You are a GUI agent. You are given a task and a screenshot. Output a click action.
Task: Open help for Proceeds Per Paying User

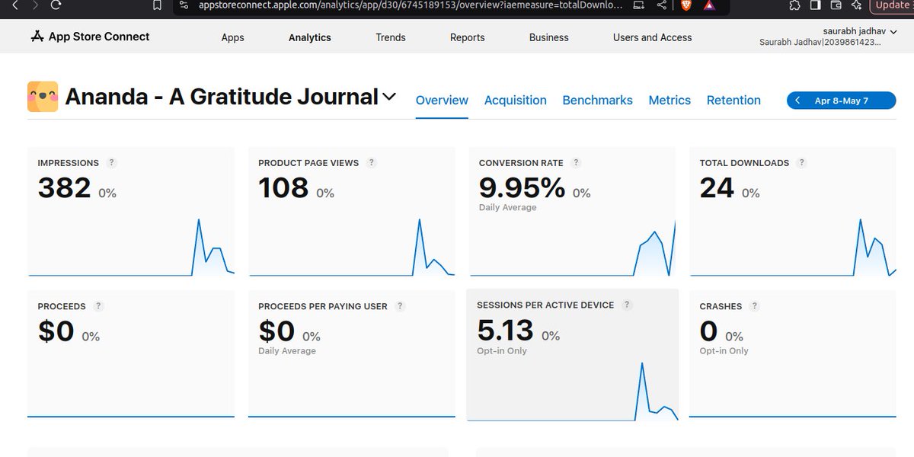(401, 305)
